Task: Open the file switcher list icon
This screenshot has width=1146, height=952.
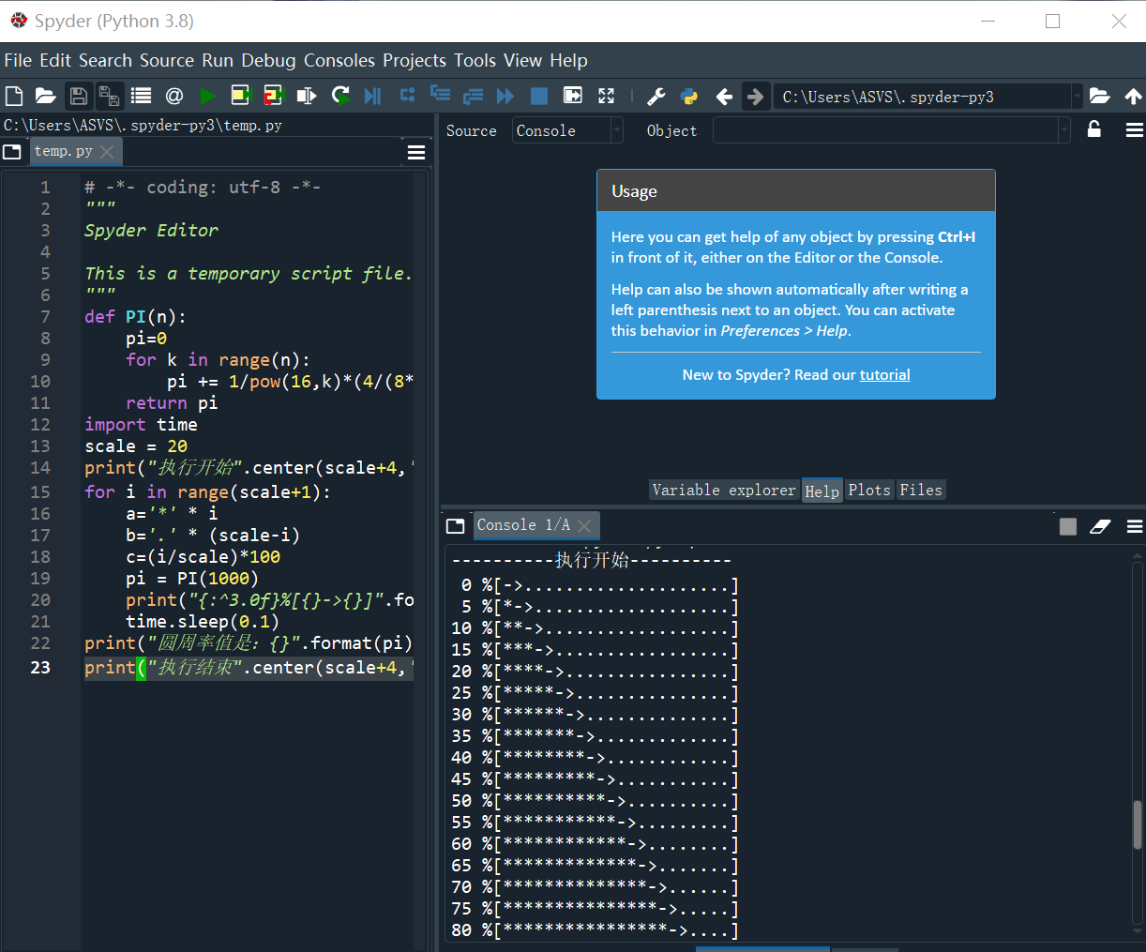Action: [x=141, y=96]
